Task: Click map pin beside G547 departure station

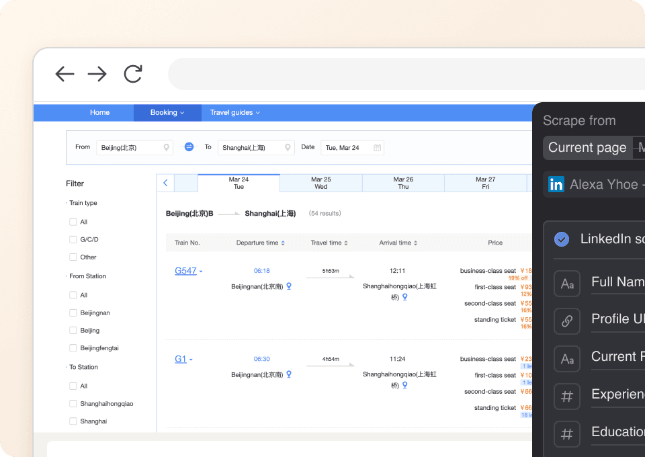Action: 289,286
